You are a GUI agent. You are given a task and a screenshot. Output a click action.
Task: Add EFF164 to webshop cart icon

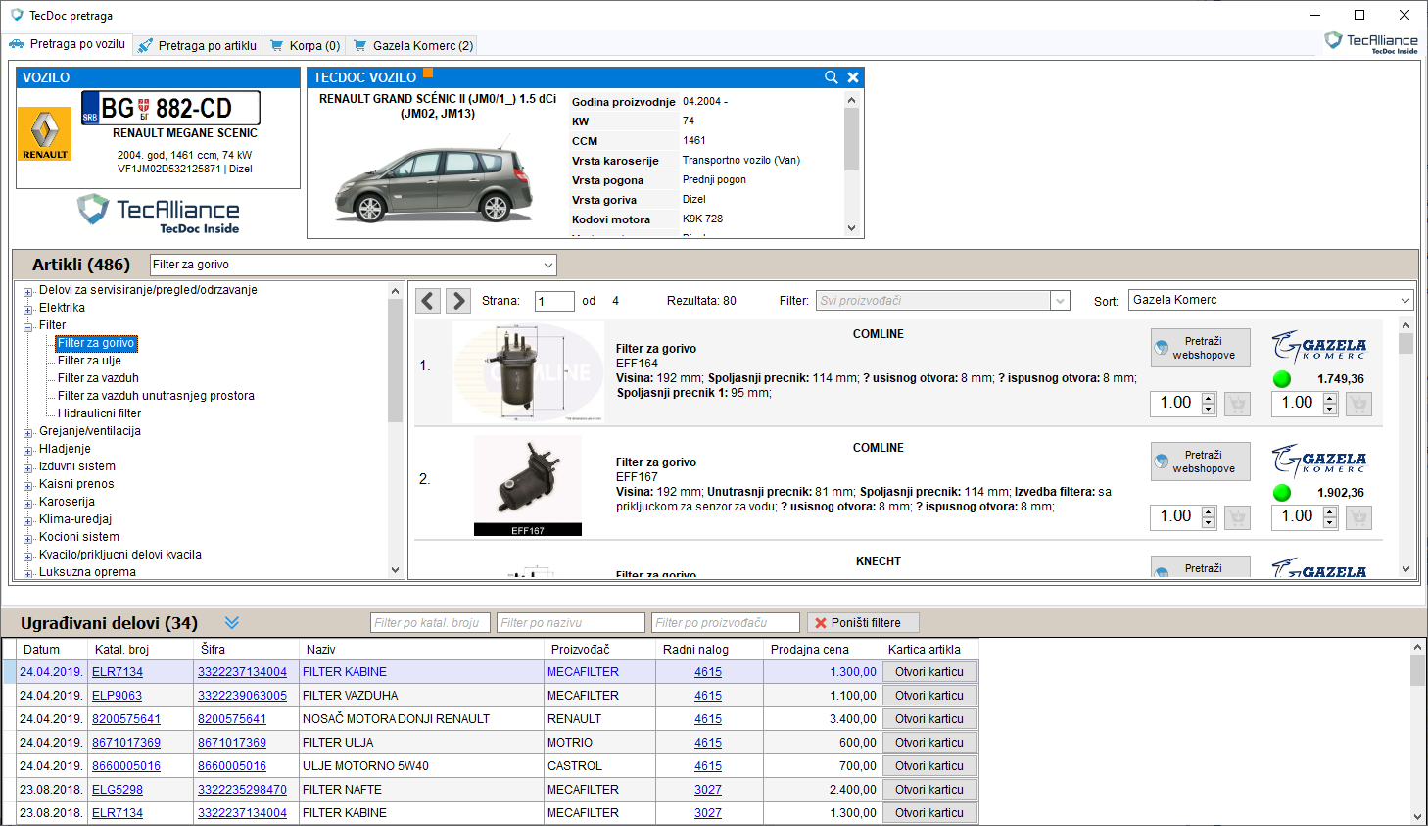(1238, 404)
